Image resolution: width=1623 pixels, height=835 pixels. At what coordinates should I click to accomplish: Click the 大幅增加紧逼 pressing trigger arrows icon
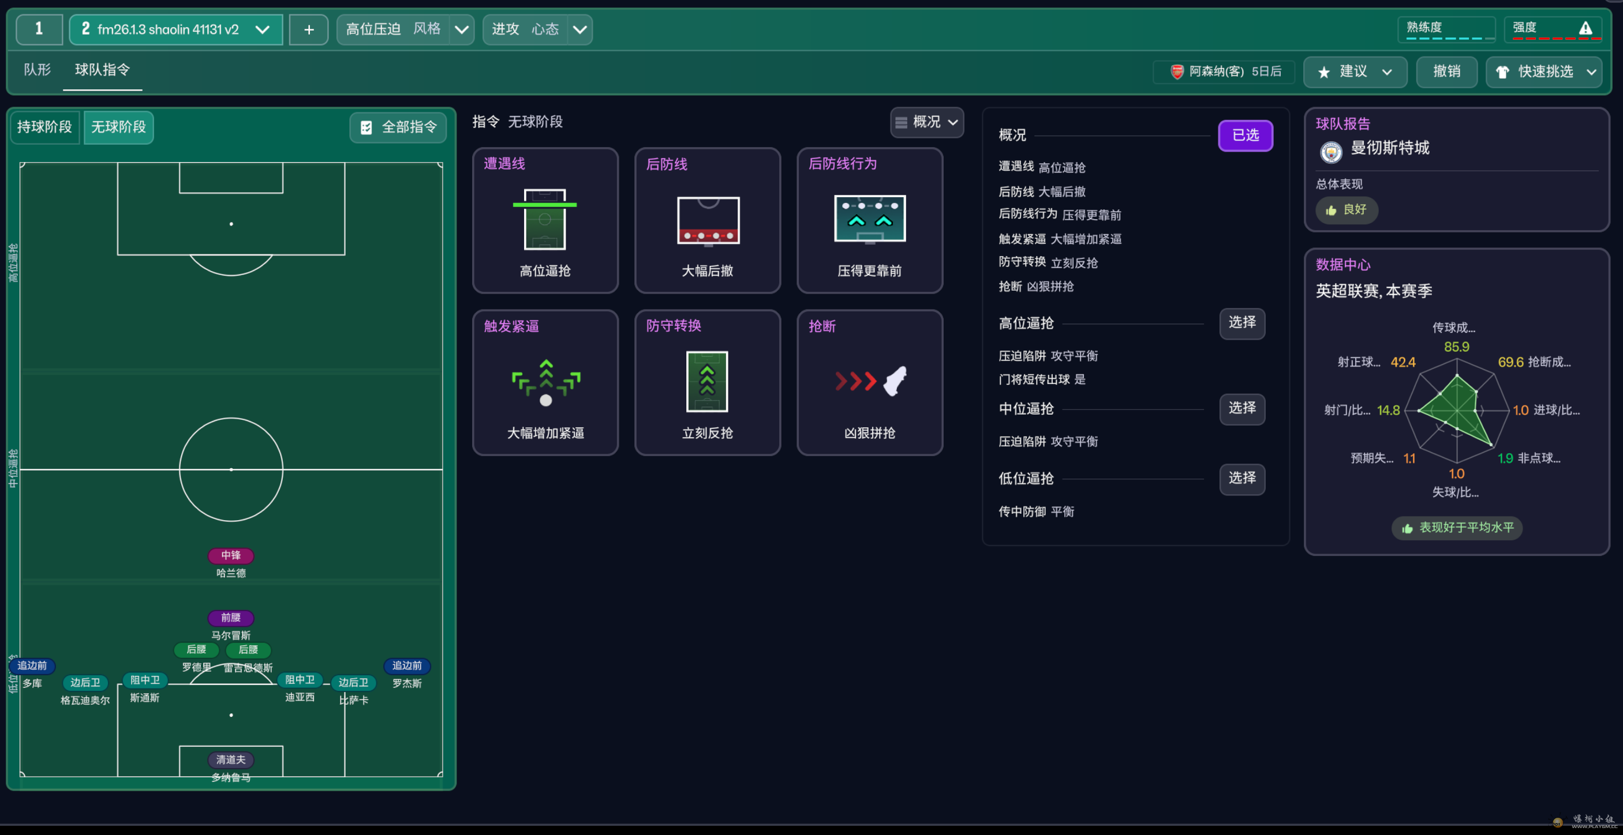click(x=545, y=382)
